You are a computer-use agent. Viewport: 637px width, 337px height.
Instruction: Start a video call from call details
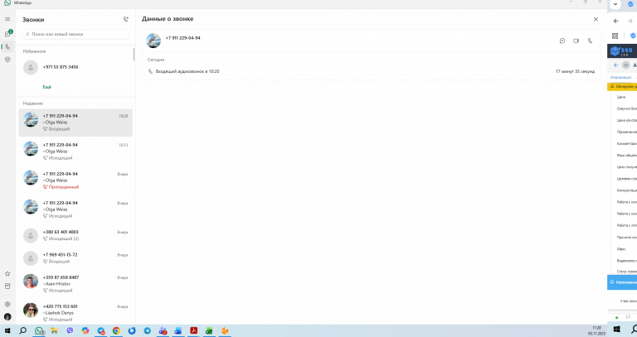[576, 41]
